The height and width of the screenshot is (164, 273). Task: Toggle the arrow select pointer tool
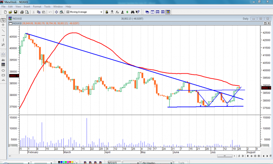3,20
